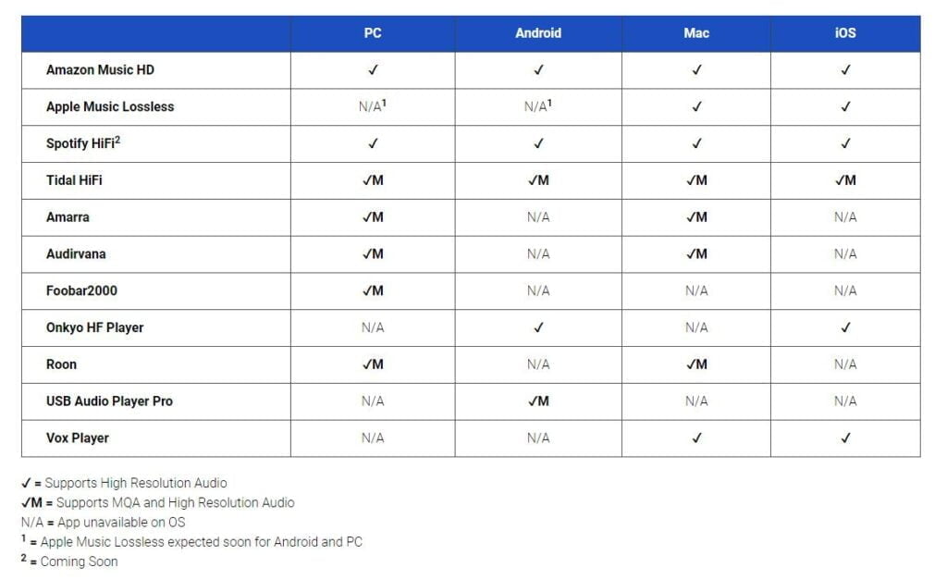Viewport: 947px width, 580px height.
Task: Select Vox Player's checkmark in Mac column
Action: [696, 438]
